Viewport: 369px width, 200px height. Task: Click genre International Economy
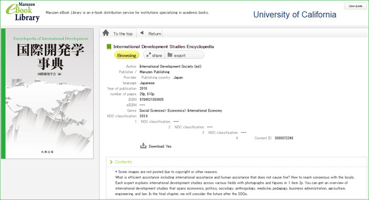(x=205, y=111)
